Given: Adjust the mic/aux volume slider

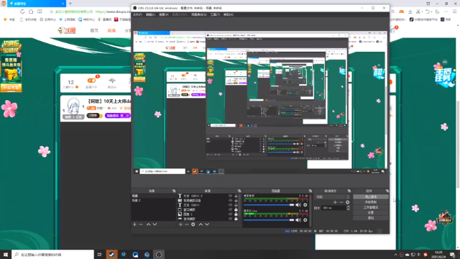Looking at the screenshot, I should (269, 220).
